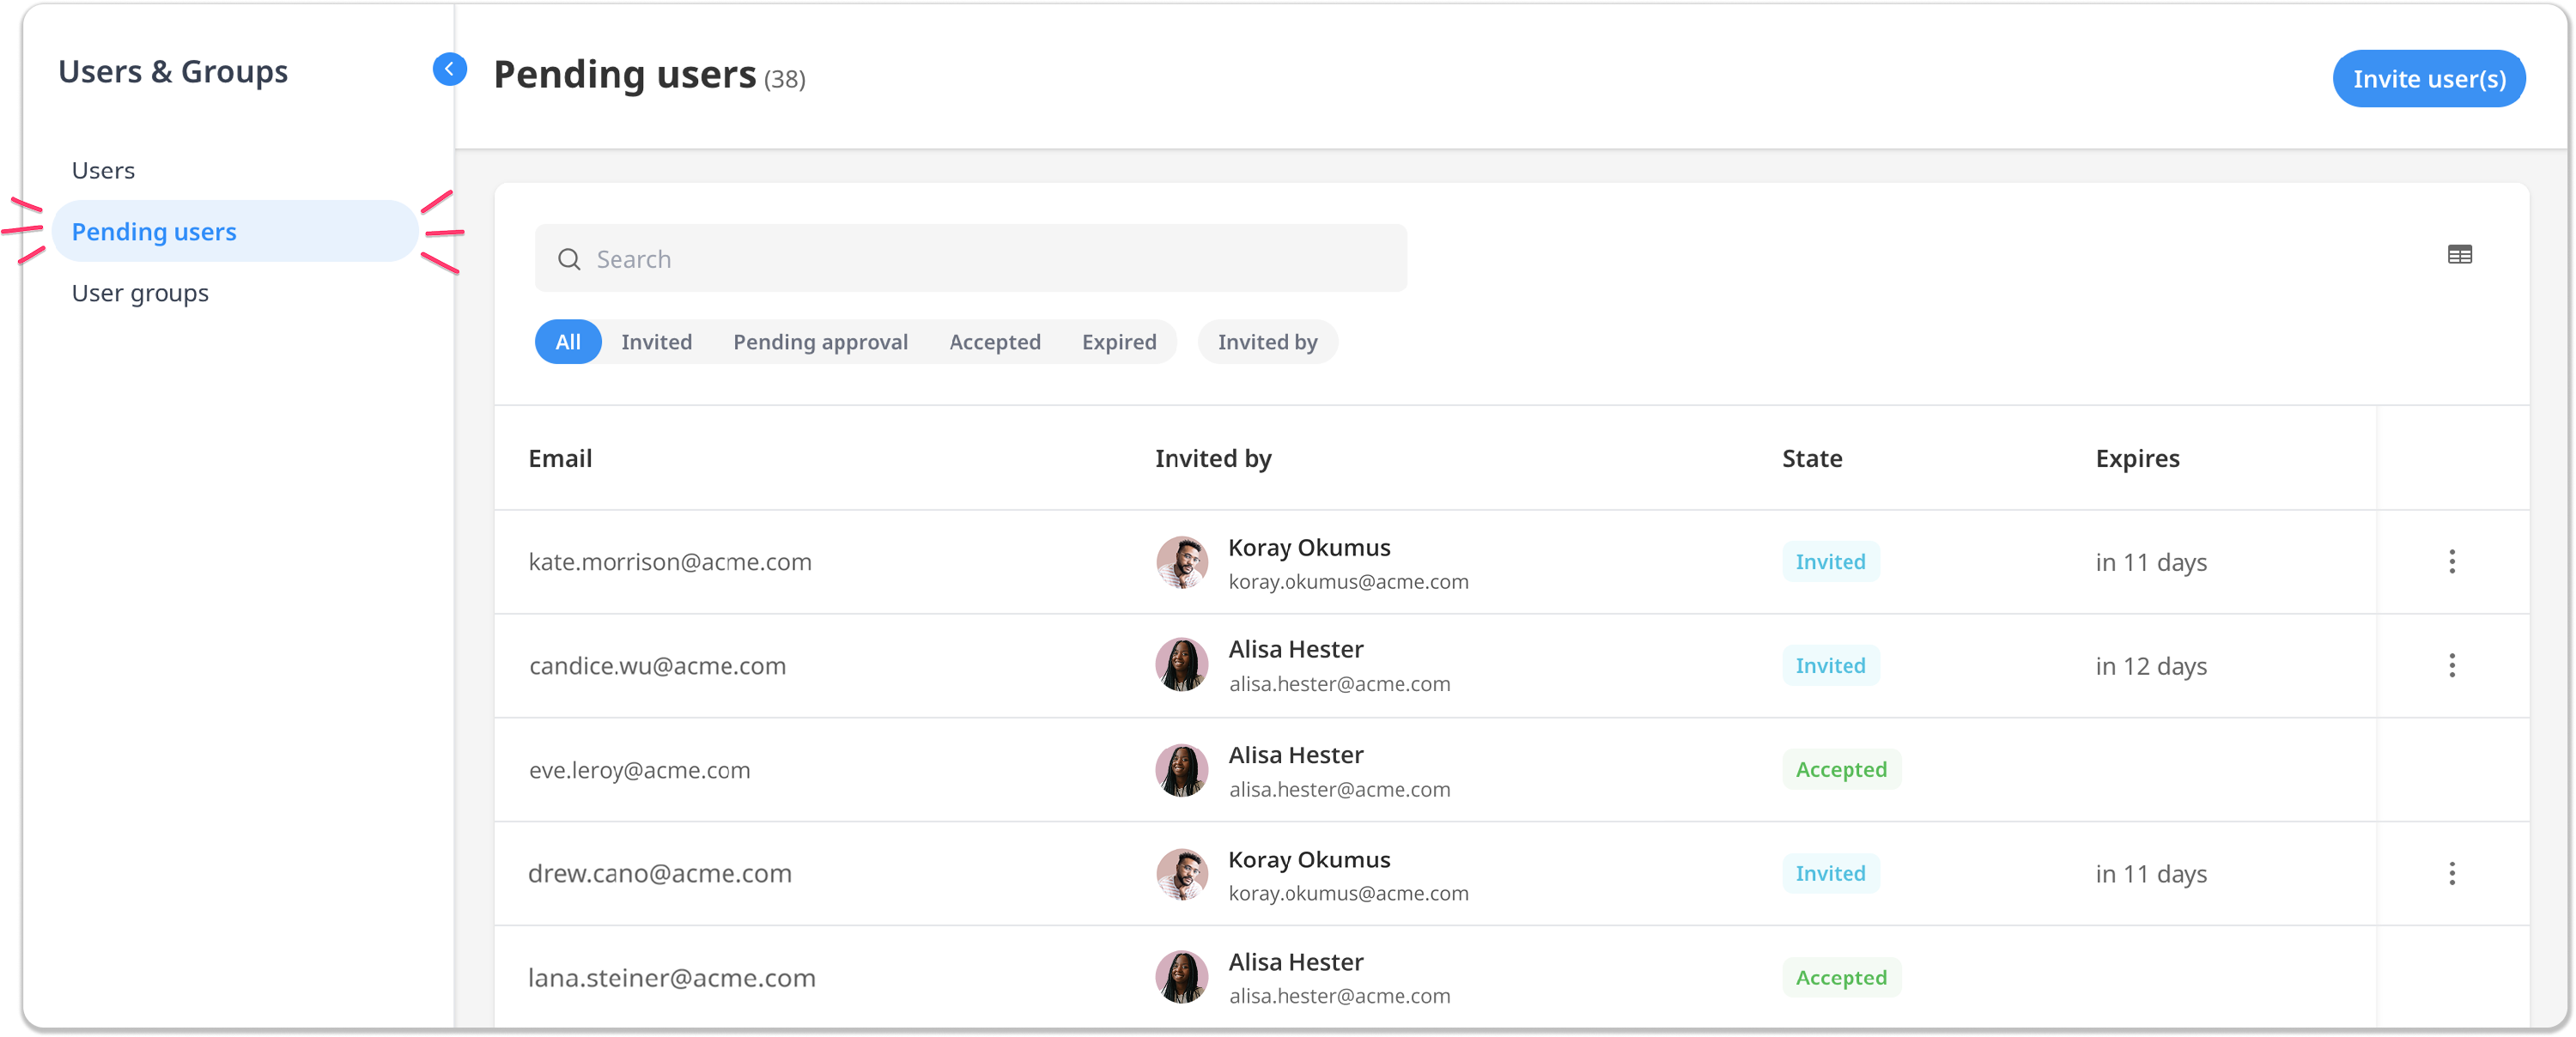2576x1037 pixels.
Task: Click into the Search field
Action: (x=980, y=260)
